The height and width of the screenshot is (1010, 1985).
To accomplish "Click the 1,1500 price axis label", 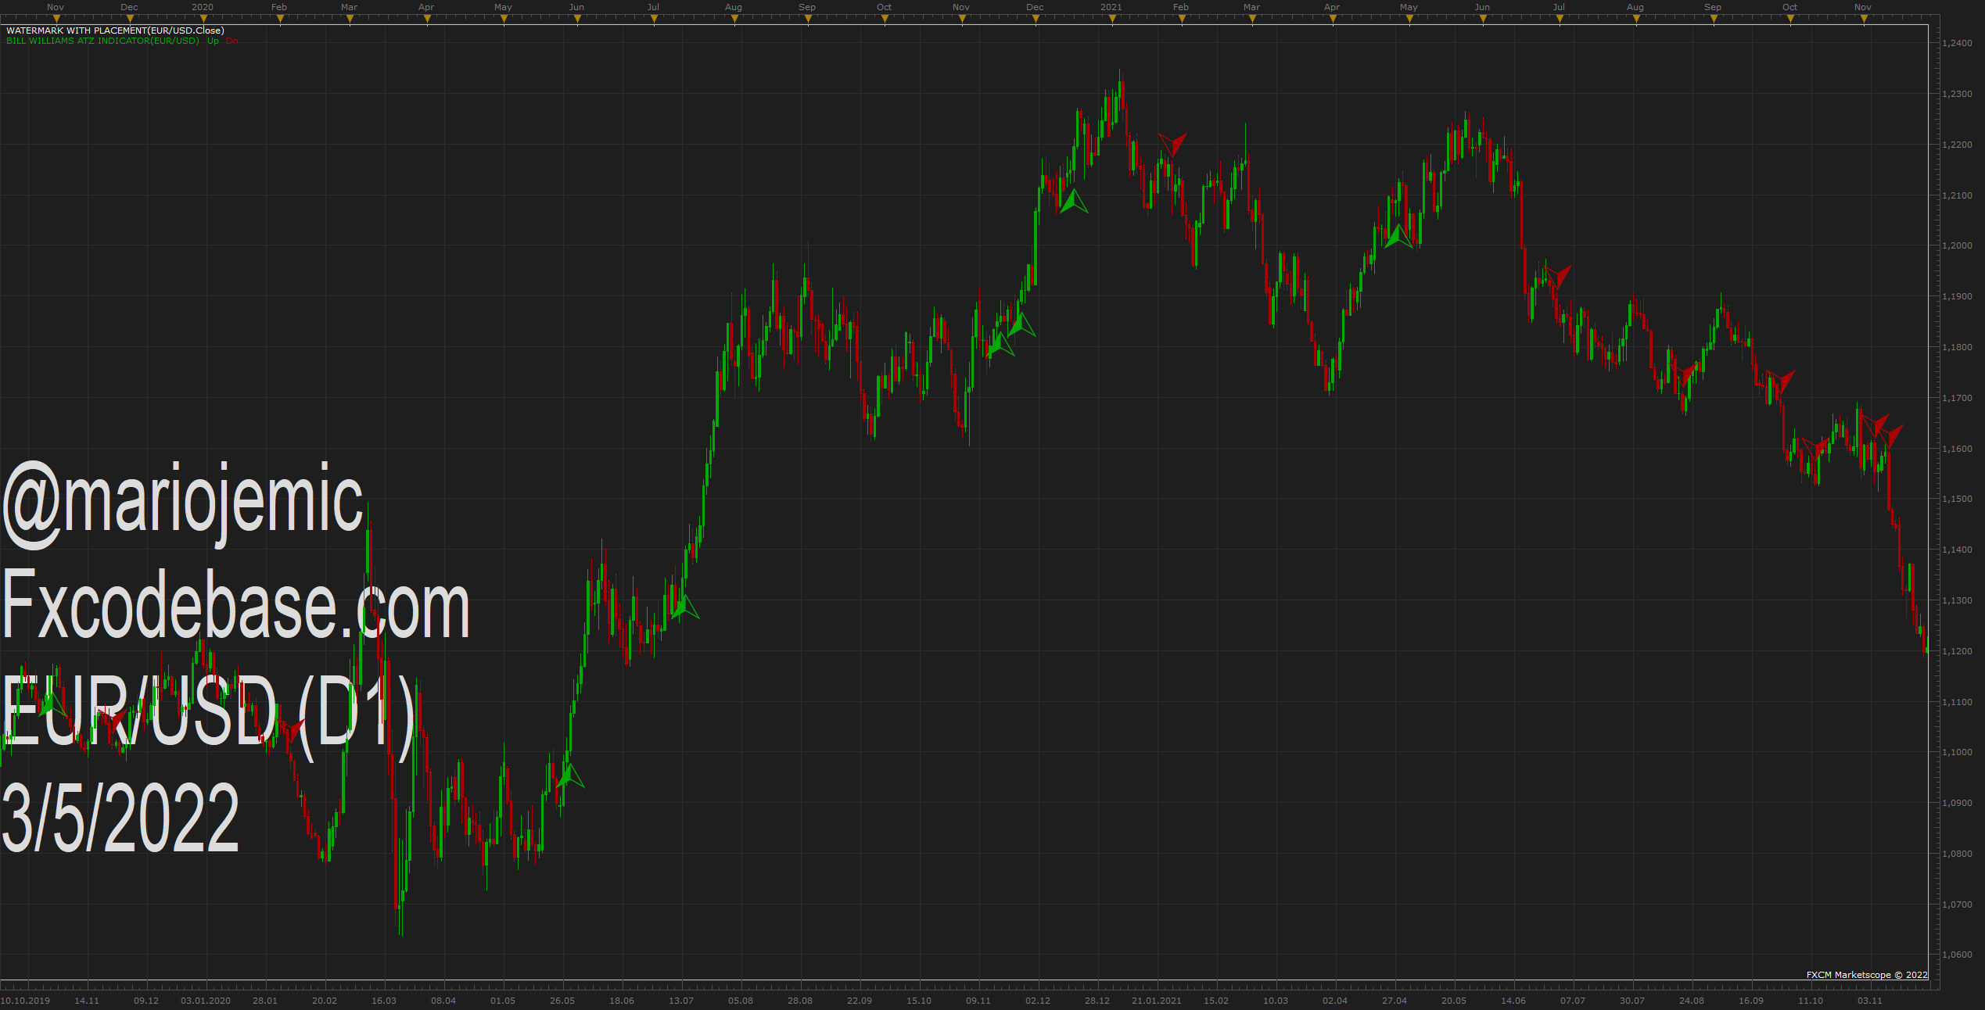I will 1957,499.
